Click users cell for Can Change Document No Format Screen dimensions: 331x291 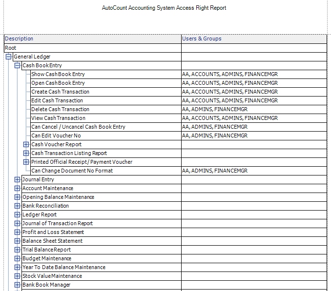coord(254,171)
